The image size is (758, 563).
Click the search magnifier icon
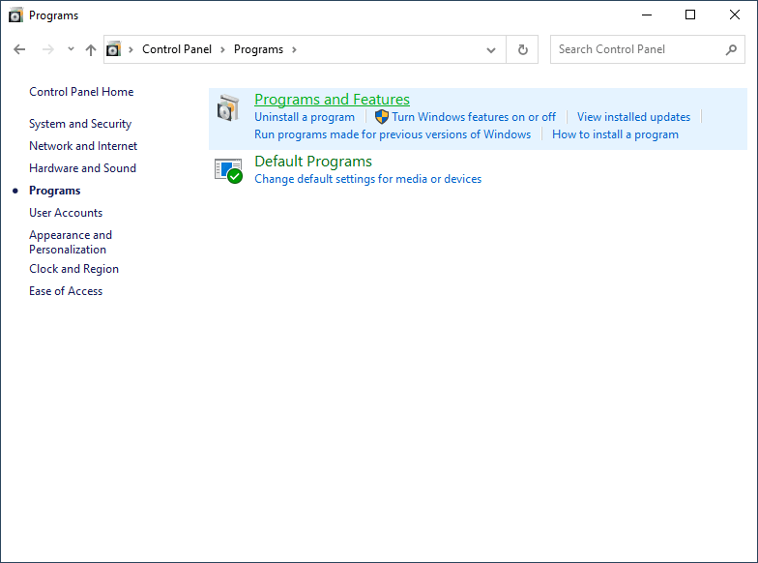pyautogui.click(x=731, y=49)
